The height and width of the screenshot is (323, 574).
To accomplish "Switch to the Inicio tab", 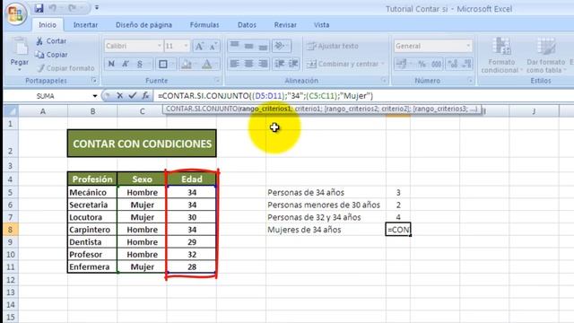I will click(x=48, y=25).
